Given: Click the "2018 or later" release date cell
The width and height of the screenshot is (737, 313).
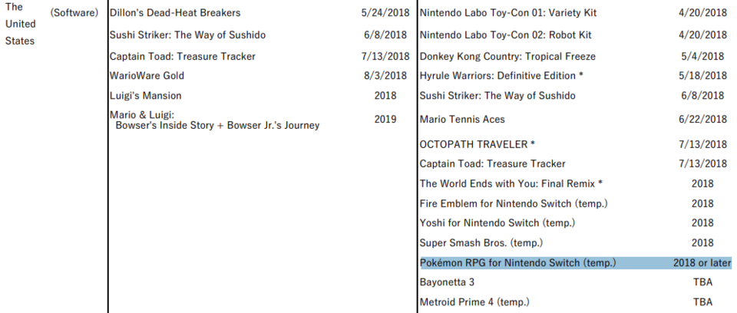Looking at the screenshot, I should (702, 263).
